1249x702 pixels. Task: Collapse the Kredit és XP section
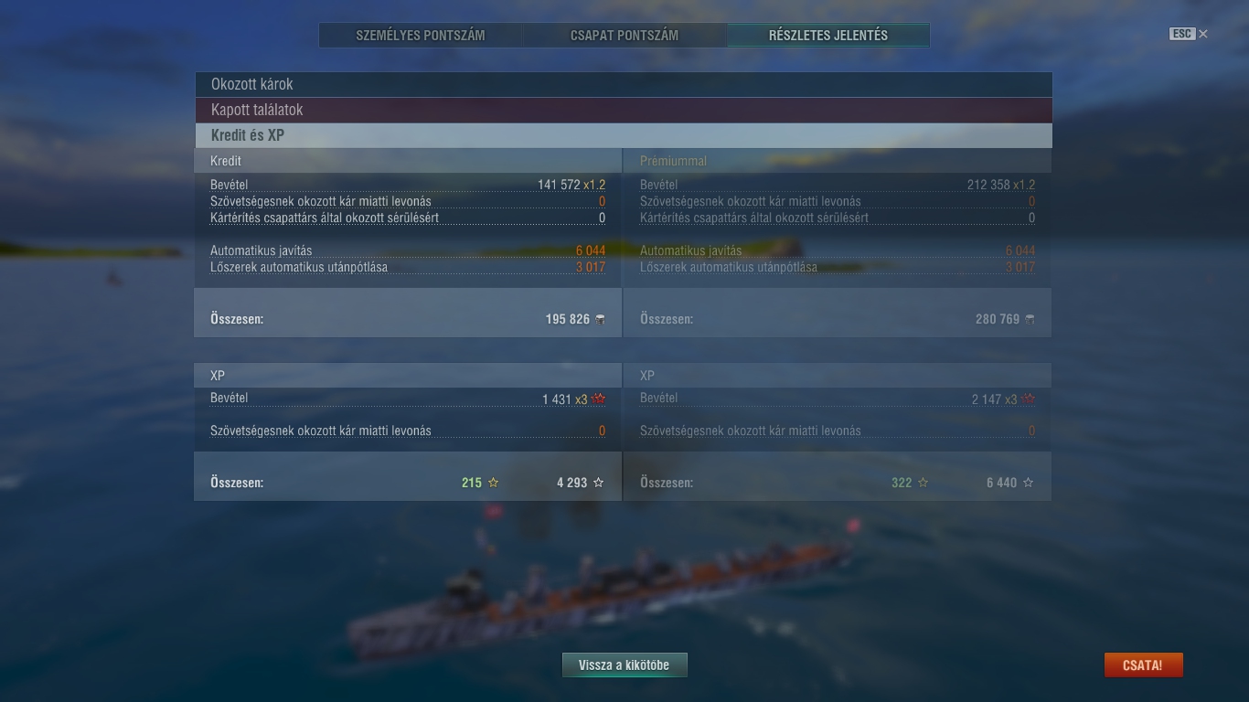(x=623, y=135)
